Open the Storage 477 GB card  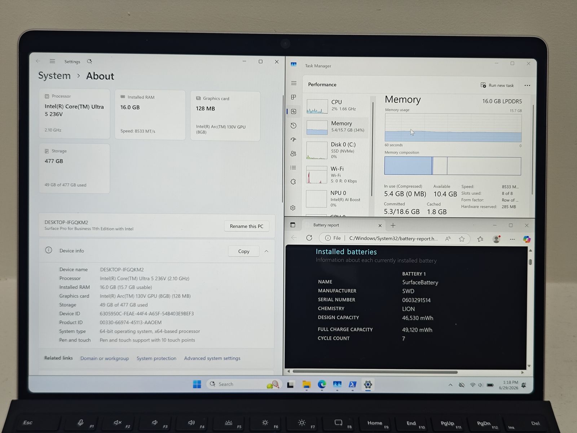[x=74, y=169]
